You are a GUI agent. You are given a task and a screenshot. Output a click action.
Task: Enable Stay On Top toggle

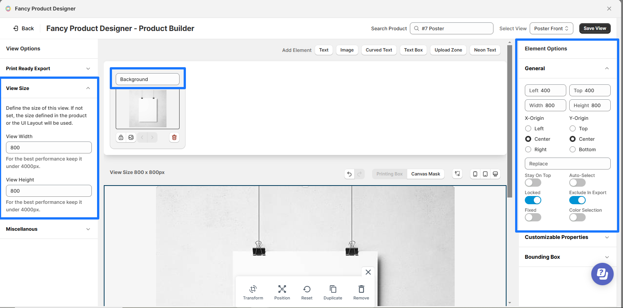533,183
